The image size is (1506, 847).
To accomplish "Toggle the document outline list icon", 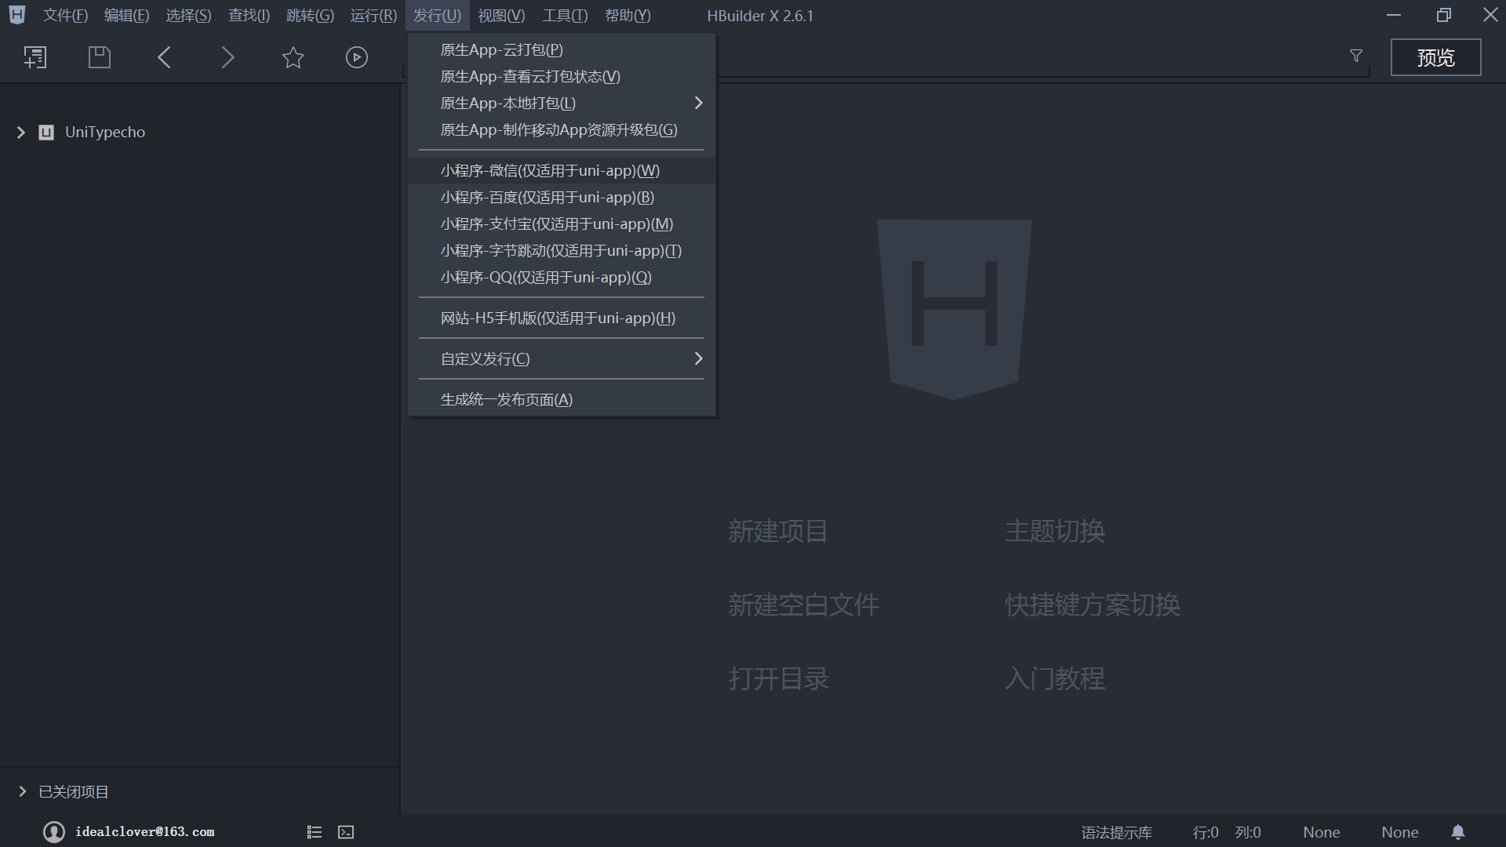I will (315, 832).
